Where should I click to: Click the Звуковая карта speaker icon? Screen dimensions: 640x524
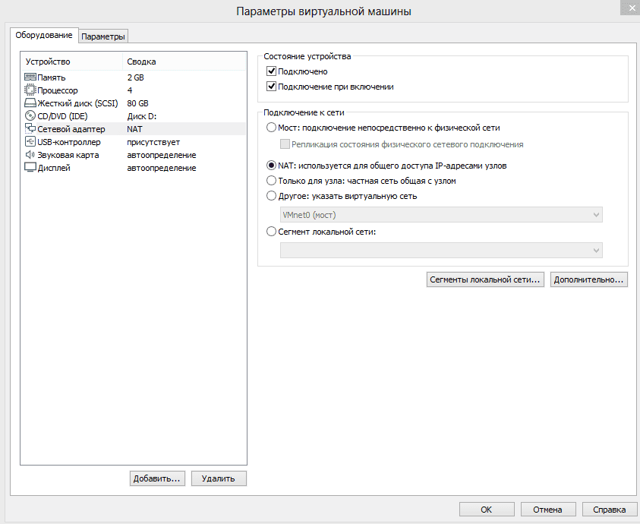tap(30, 155)
